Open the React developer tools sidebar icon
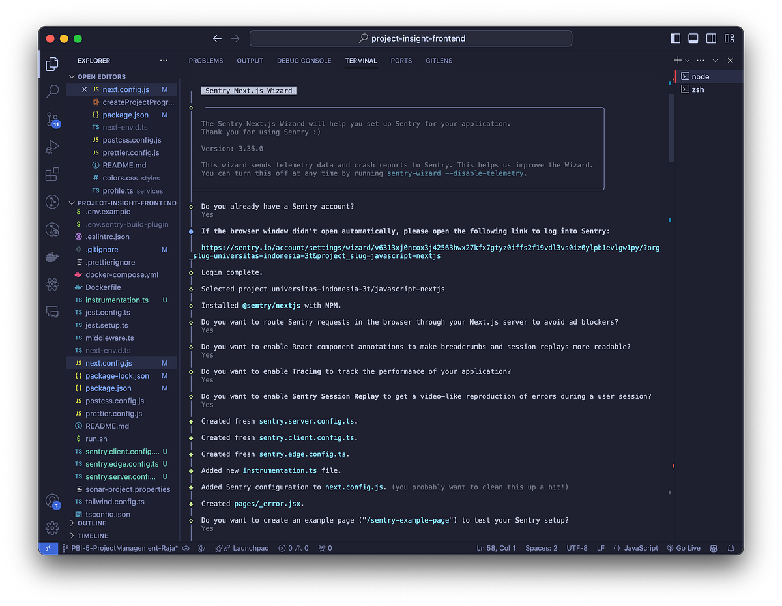The image size is (782, 606). 52,284
